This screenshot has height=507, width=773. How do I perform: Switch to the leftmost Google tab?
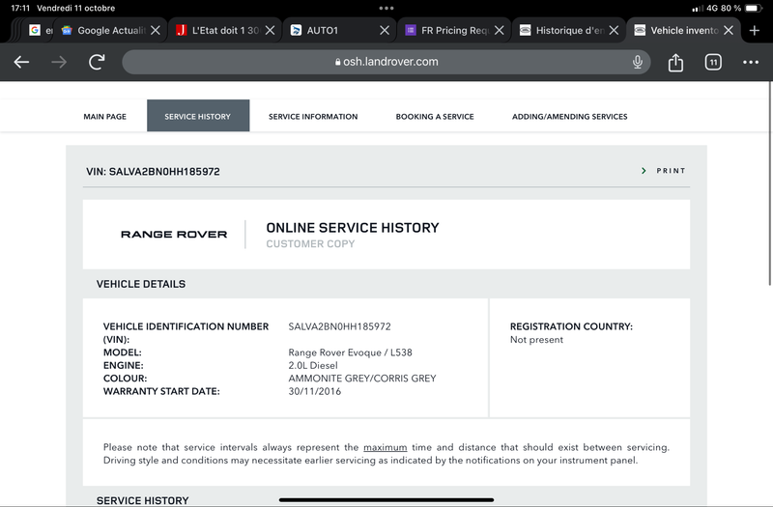[x=39, y=31]
